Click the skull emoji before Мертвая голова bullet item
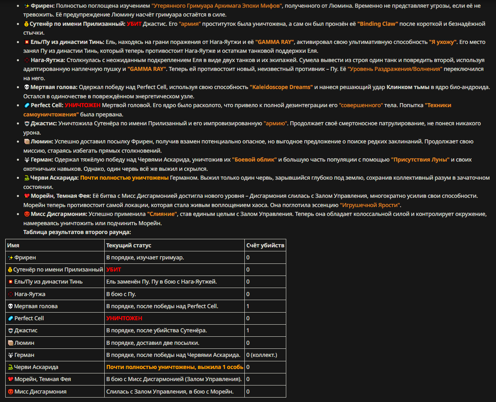496x402 pixels. tap(27, 87)
